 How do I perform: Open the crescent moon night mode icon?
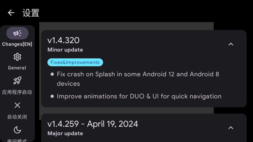(17, 130)
